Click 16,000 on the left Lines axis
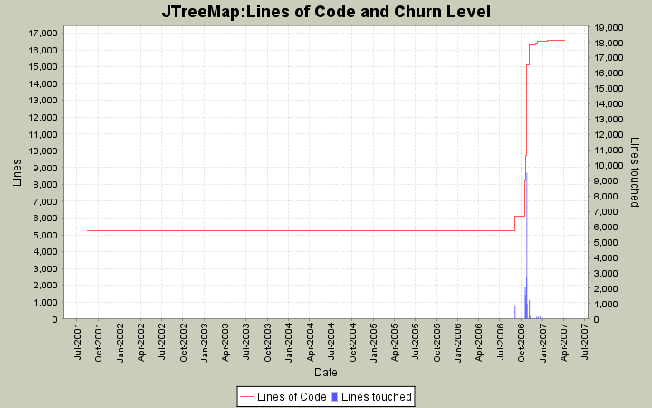This screenshot has width=652, height=408. pyautogui.click(x=43, y=50)
